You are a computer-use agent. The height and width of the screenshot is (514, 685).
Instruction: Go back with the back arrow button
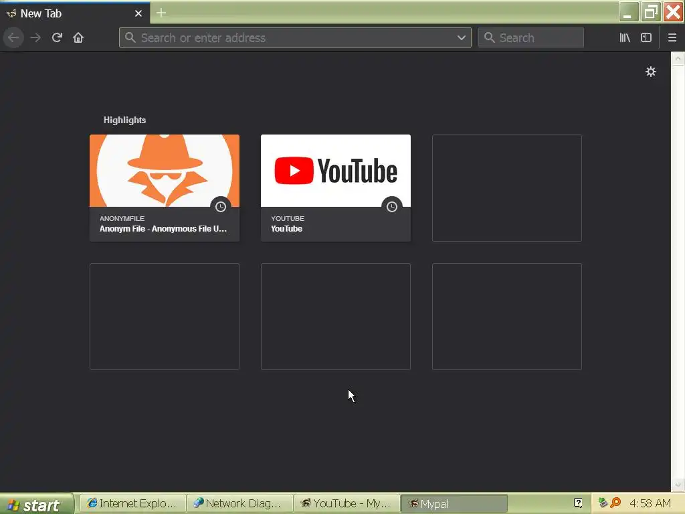point(13,37)
